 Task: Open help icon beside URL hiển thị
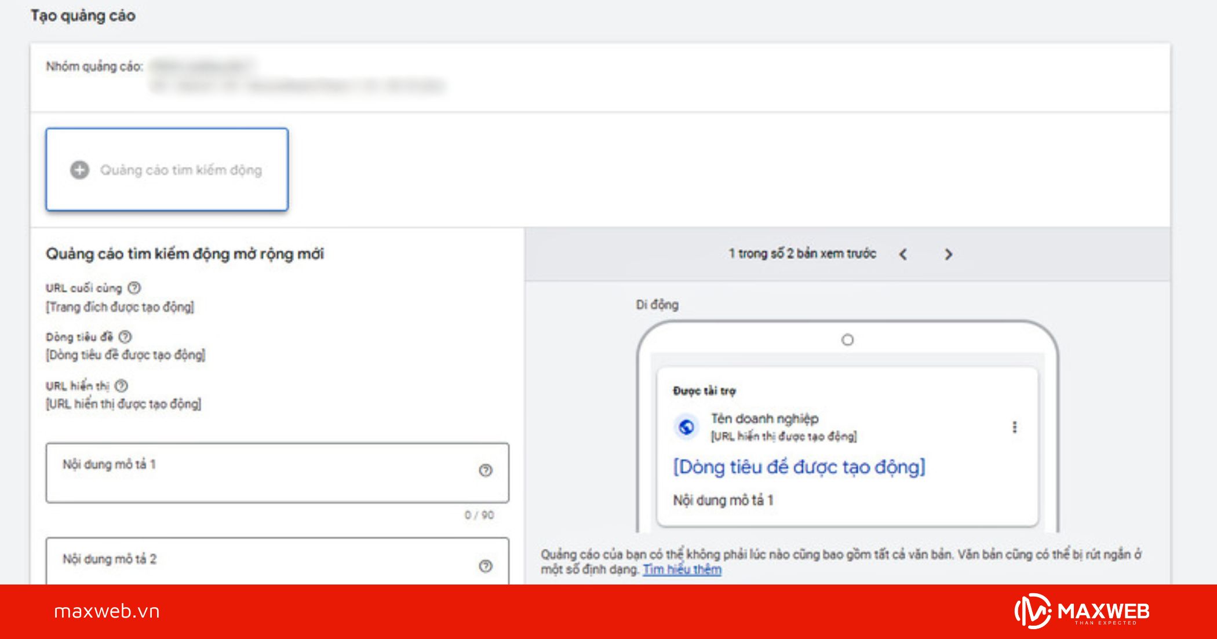[121, 386]
